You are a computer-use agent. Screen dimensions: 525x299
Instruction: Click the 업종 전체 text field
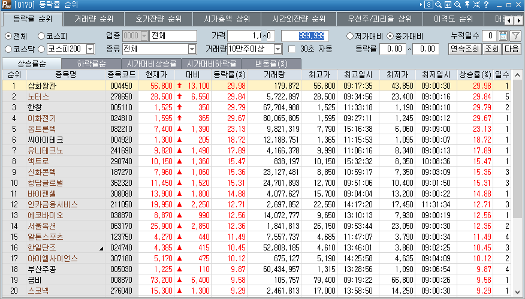173,36
